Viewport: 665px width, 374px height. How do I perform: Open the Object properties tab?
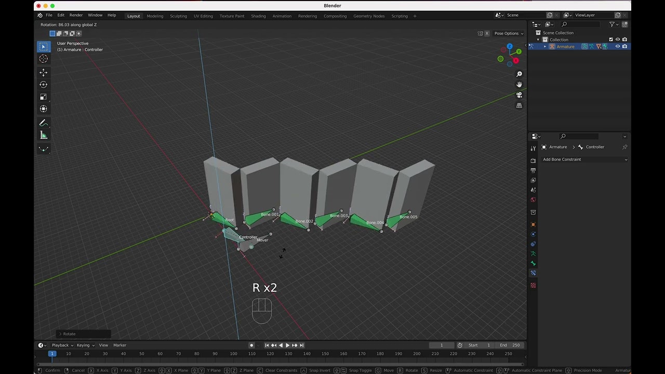[x=533, y=224]
